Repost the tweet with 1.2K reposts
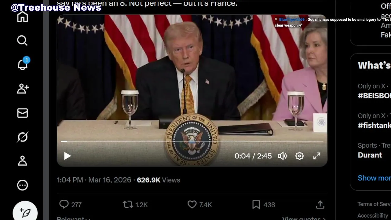 (x=128, y=204)
